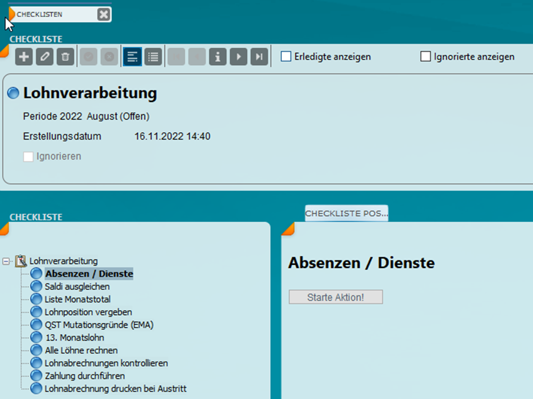Switch to the list view icon
This screenshot has height=399, width=533.
[153, 57]
